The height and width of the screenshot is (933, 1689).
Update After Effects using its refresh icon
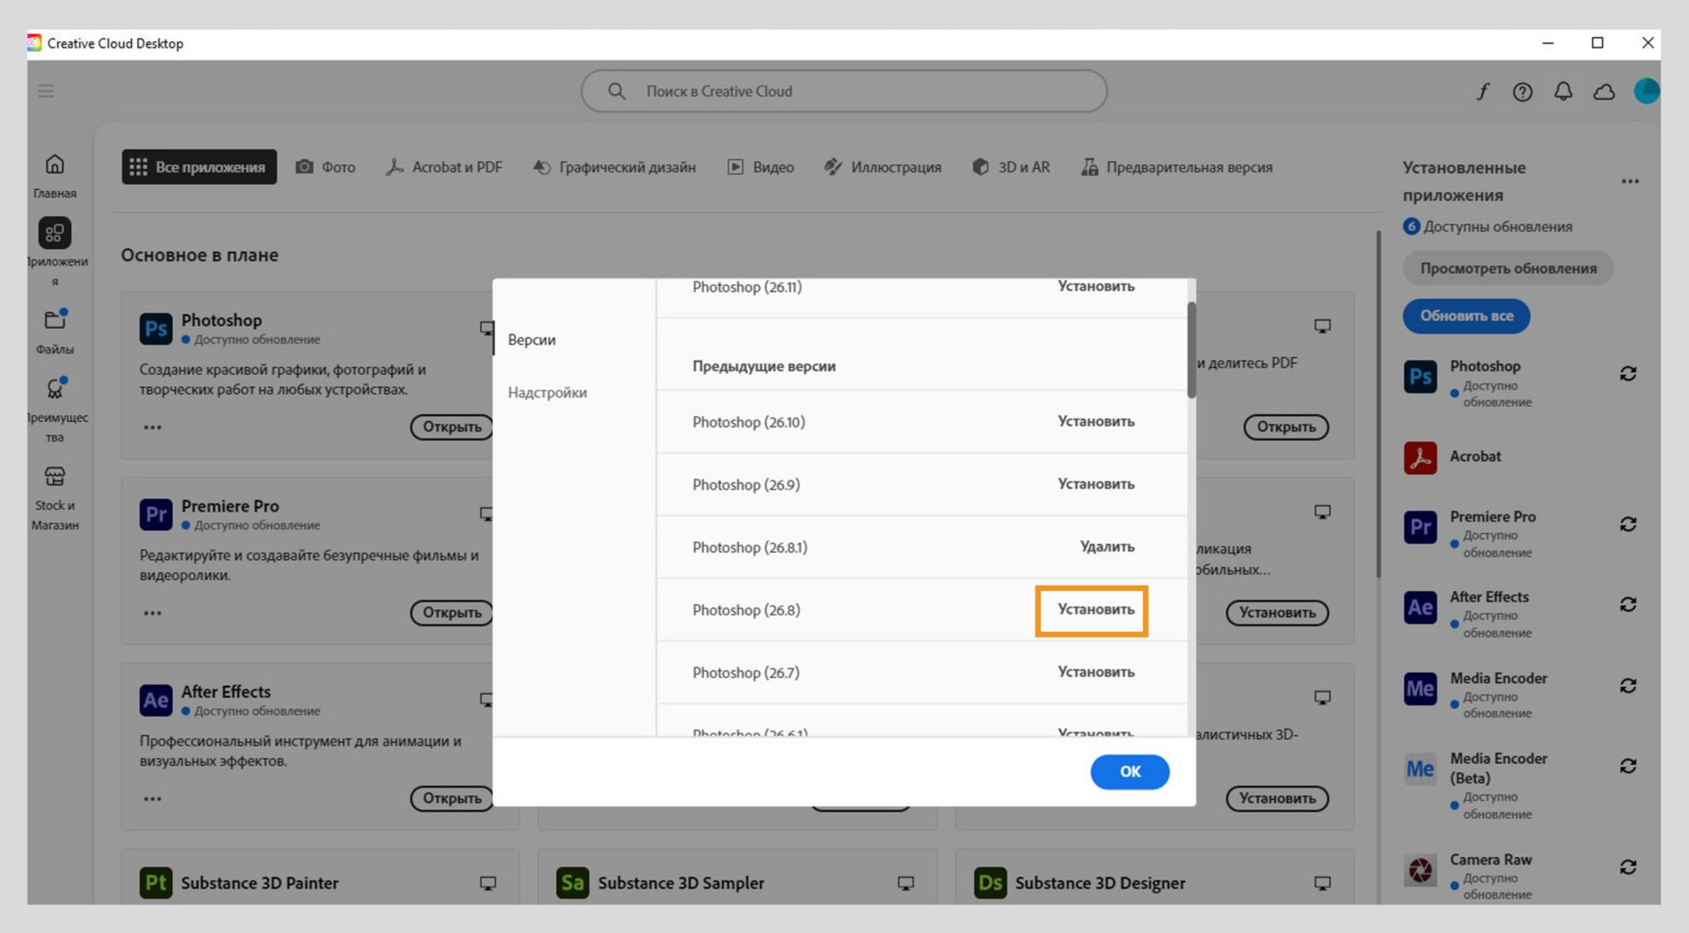click(x=1628, y=604)
